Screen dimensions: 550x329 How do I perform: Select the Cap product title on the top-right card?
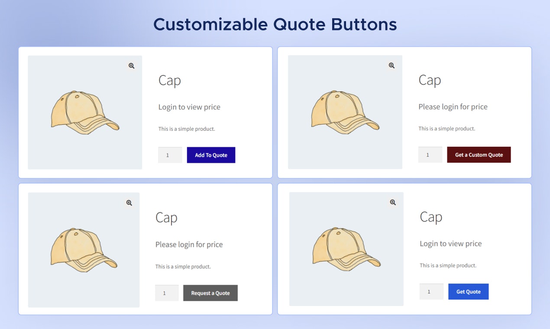click(430, 80)
